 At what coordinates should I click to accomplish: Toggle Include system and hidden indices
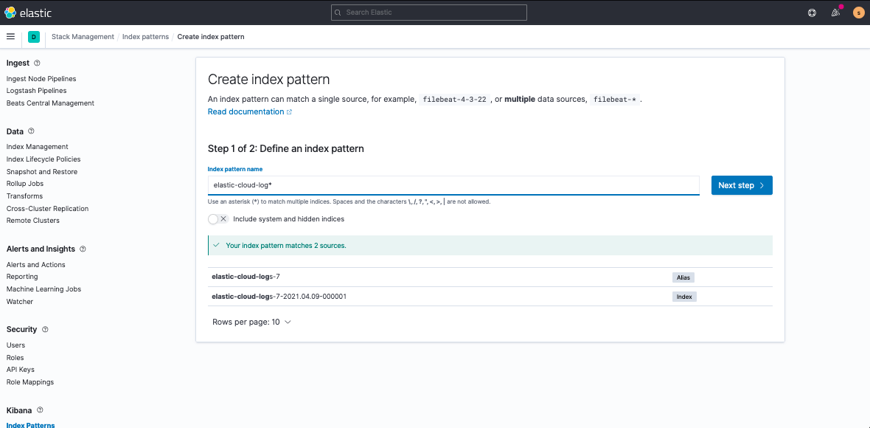(218, 219)
